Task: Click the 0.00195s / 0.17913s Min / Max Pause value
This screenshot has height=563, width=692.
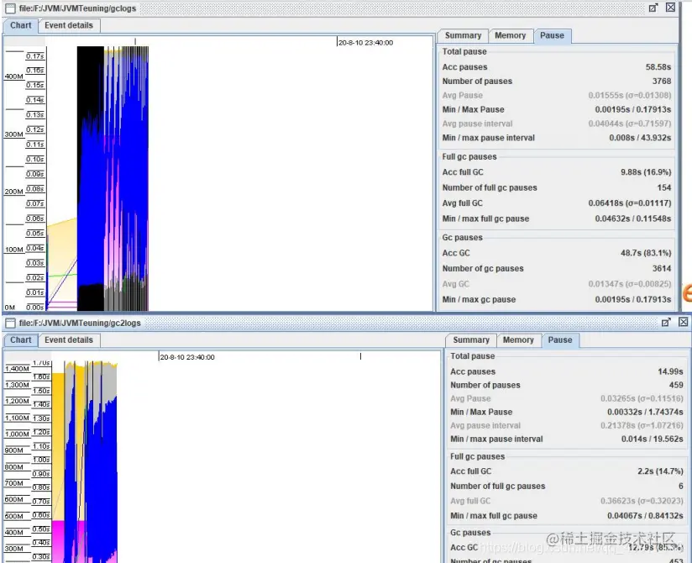Action: [633, 109]
